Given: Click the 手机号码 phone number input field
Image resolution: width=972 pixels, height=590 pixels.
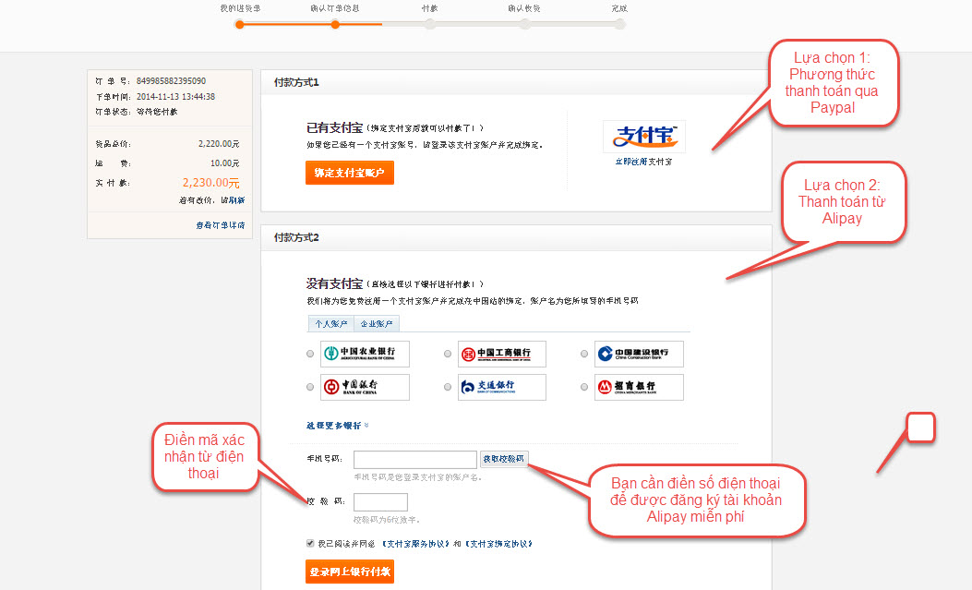Looking at the screenshot, I should 414,460.
